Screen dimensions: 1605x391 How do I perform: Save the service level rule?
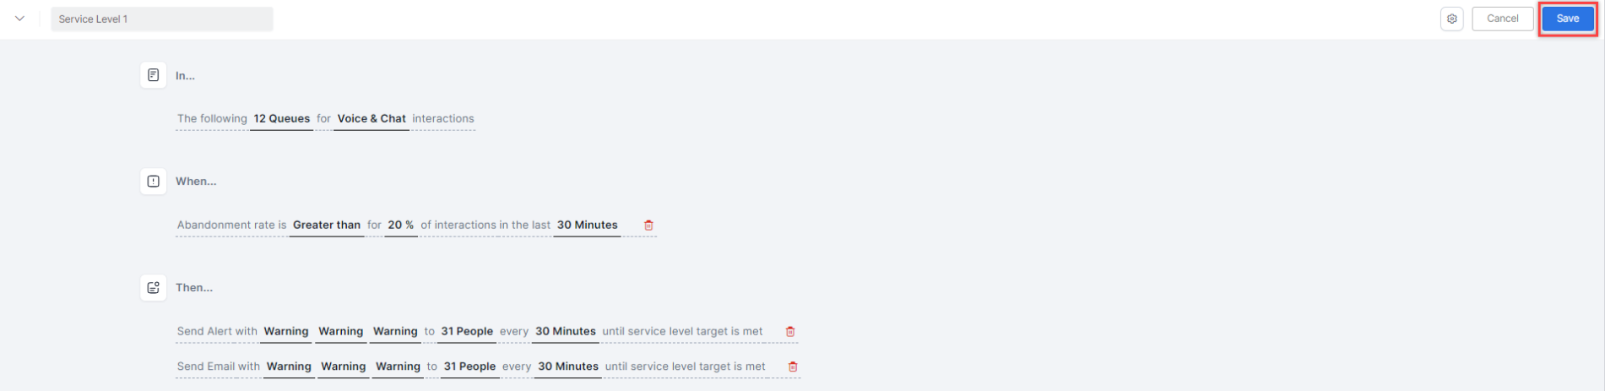(x=1568, y=19)
